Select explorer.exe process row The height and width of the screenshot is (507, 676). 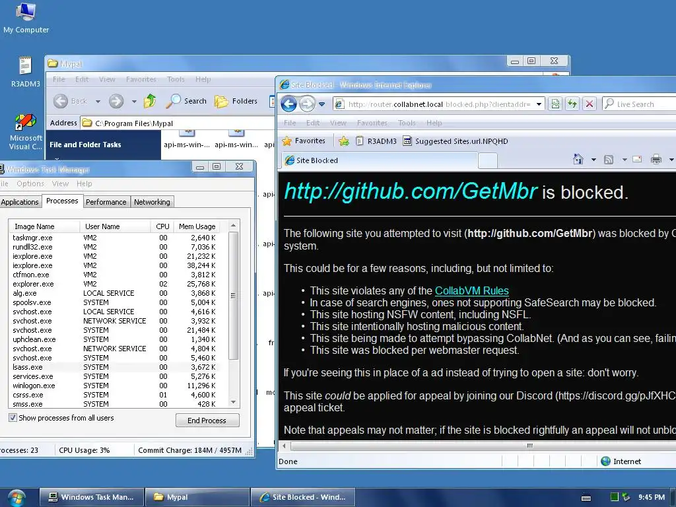(114, 284)
